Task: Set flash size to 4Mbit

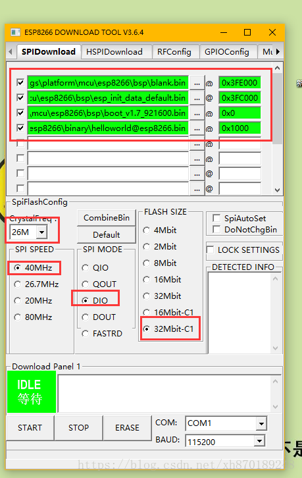Action: pyautogui.click(x=147, y=230)
